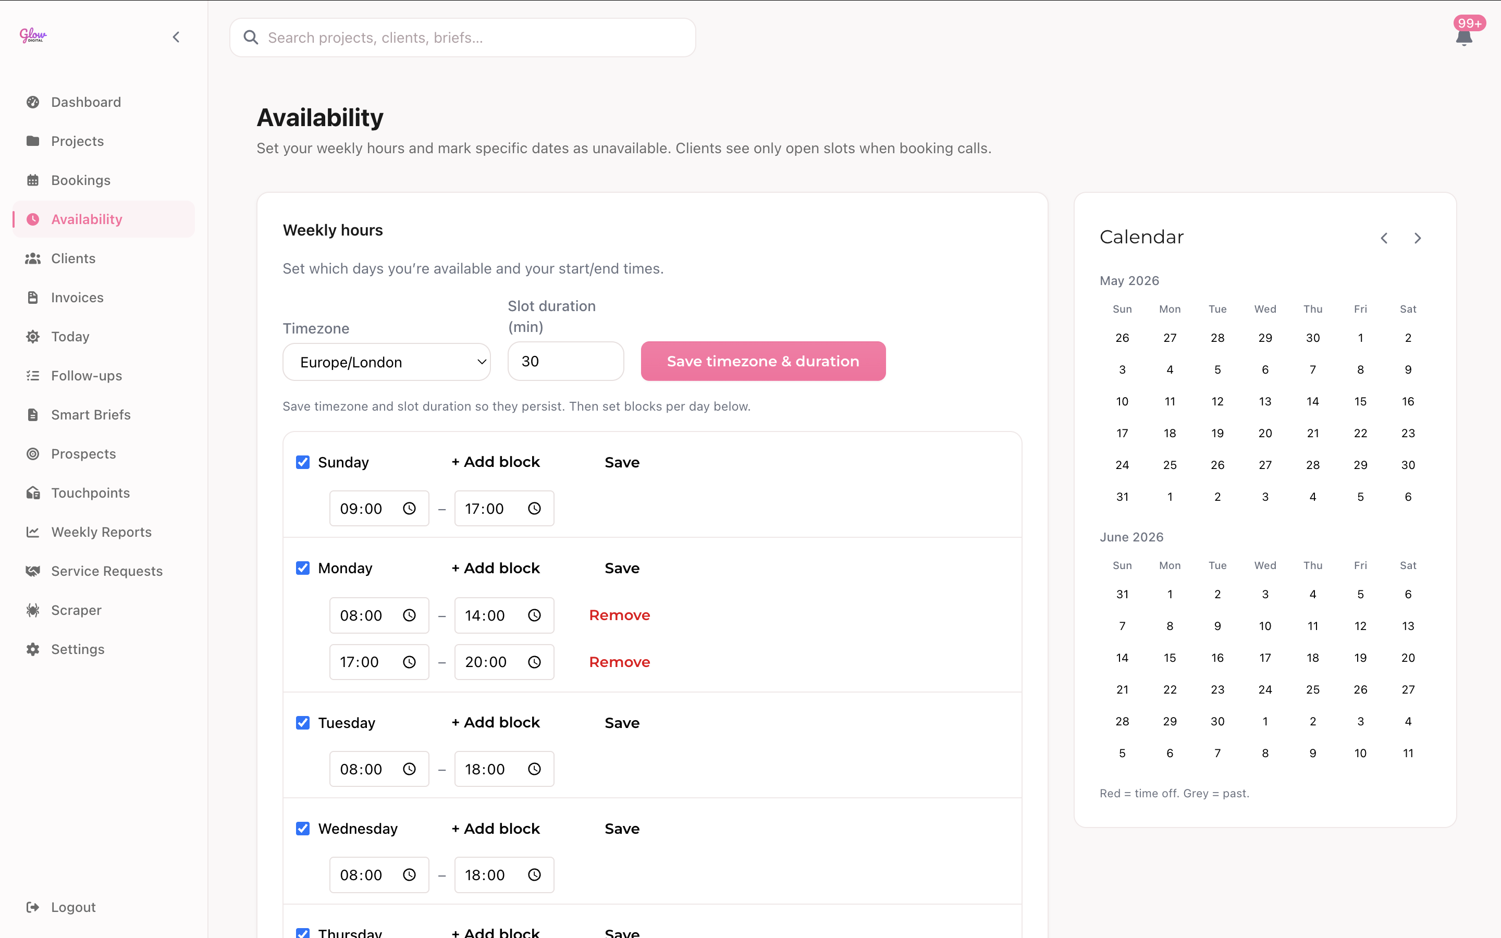Click the Availability clock icon in sidebar
The width and height of the screenshot is (1501, 938).
click(x=33, y=219)
